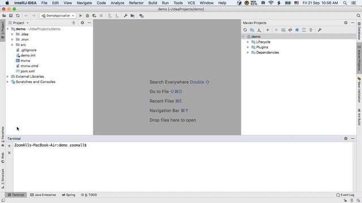362x203 pixels.
Task: Toggle Maven Offline Mode icon
Action: point(290,30)
